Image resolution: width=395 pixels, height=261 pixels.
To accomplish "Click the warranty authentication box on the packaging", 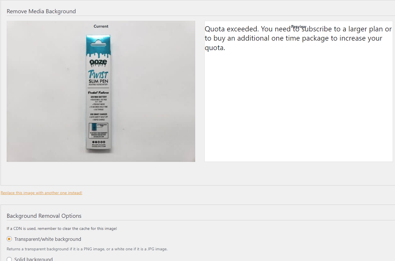I will point(99,130).
